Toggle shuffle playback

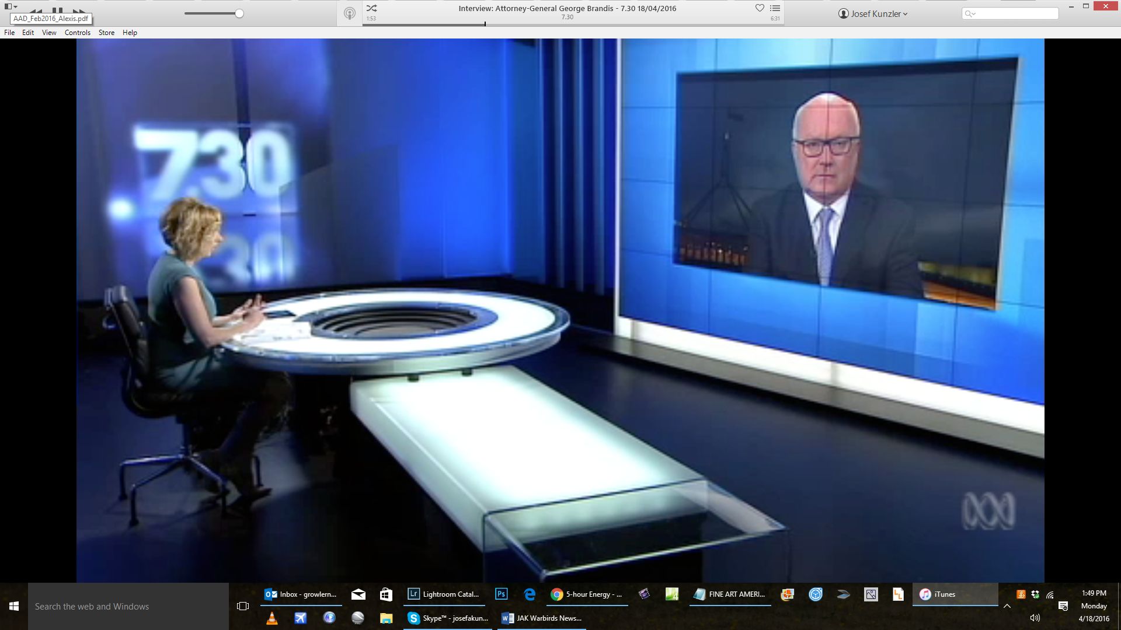(371, 8)
